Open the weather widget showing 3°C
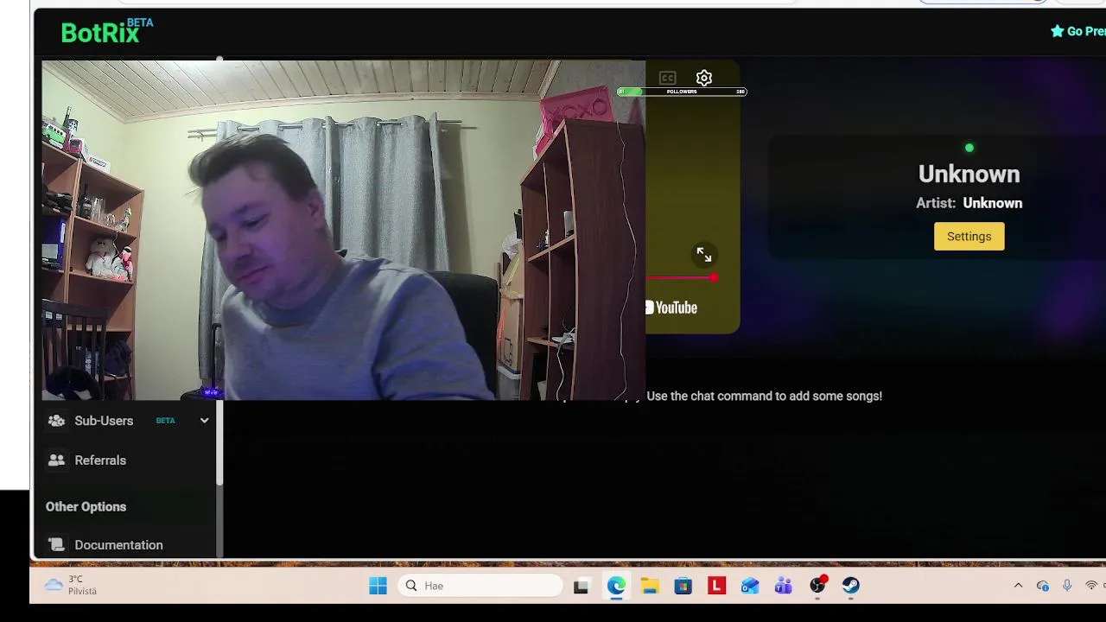1106x622 pixels. (x=71, y=586)
